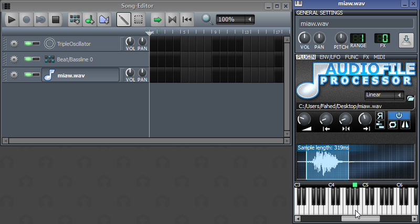This screenshot has height=224, width=420.
Task: Click the green base note marker
Action: 355,185
